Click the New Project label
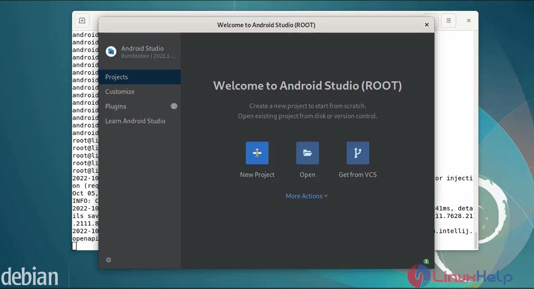This screenshot has height=289, width=534. coord(257,174)
